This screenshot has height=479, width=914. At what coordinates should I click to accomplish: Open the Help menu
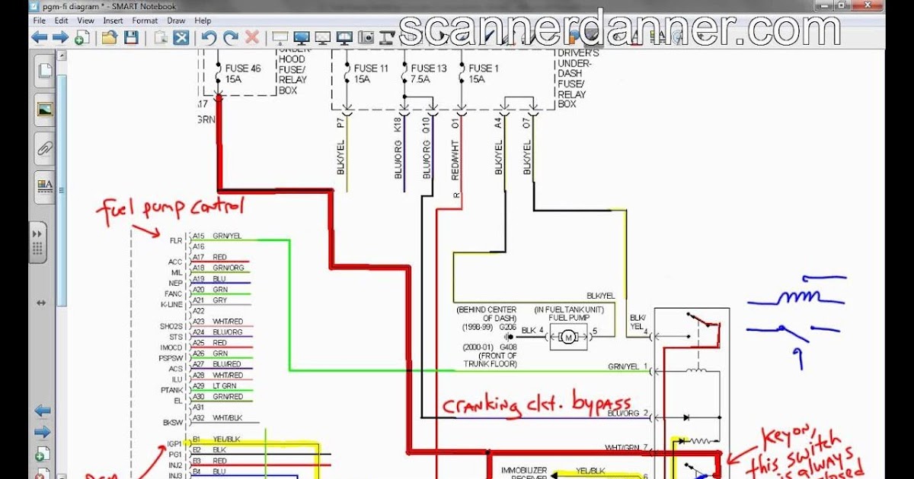pyautogui.click(x=203, y=21)
